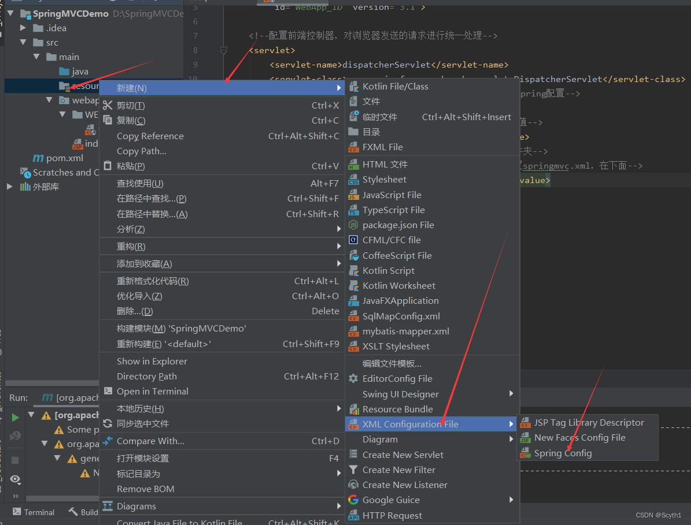Choose SqlMapConfig.xml template

(x=433, y=316)
